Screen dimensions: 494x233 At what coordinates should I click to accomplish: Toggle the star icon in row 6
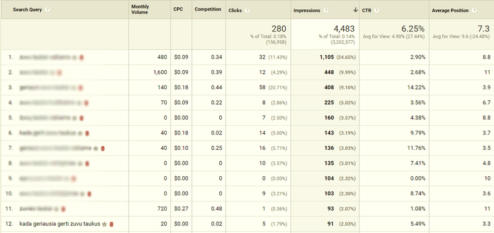(80, 133)
